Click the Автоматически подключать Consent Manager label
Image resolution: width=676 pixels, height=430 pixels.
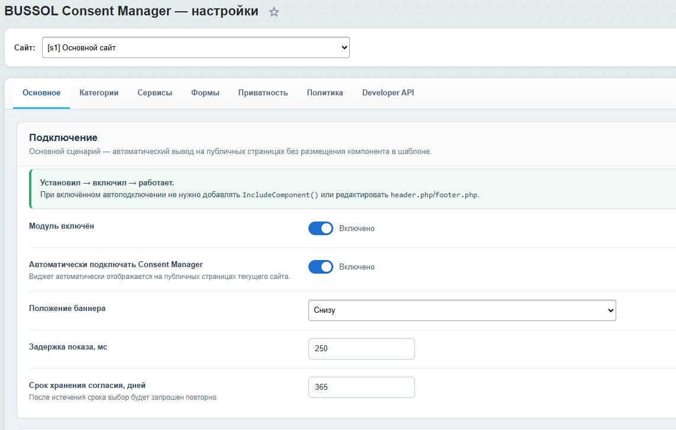(116, 264)
